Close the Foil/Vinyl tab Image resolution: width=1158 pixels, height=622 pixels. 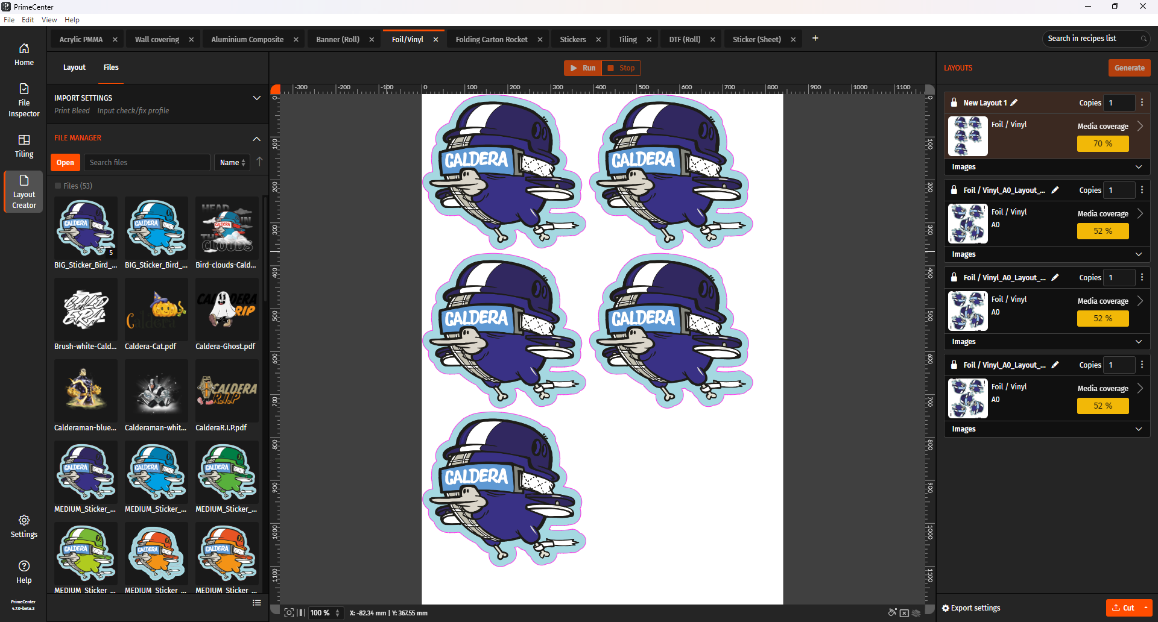(435, 39)
